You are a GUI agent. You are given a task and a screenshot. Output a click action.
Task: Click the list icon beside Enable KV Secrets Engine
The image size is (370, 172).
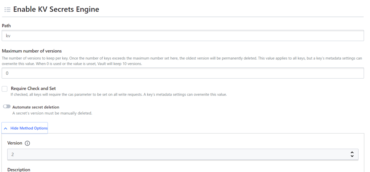(x=7, y=10)
